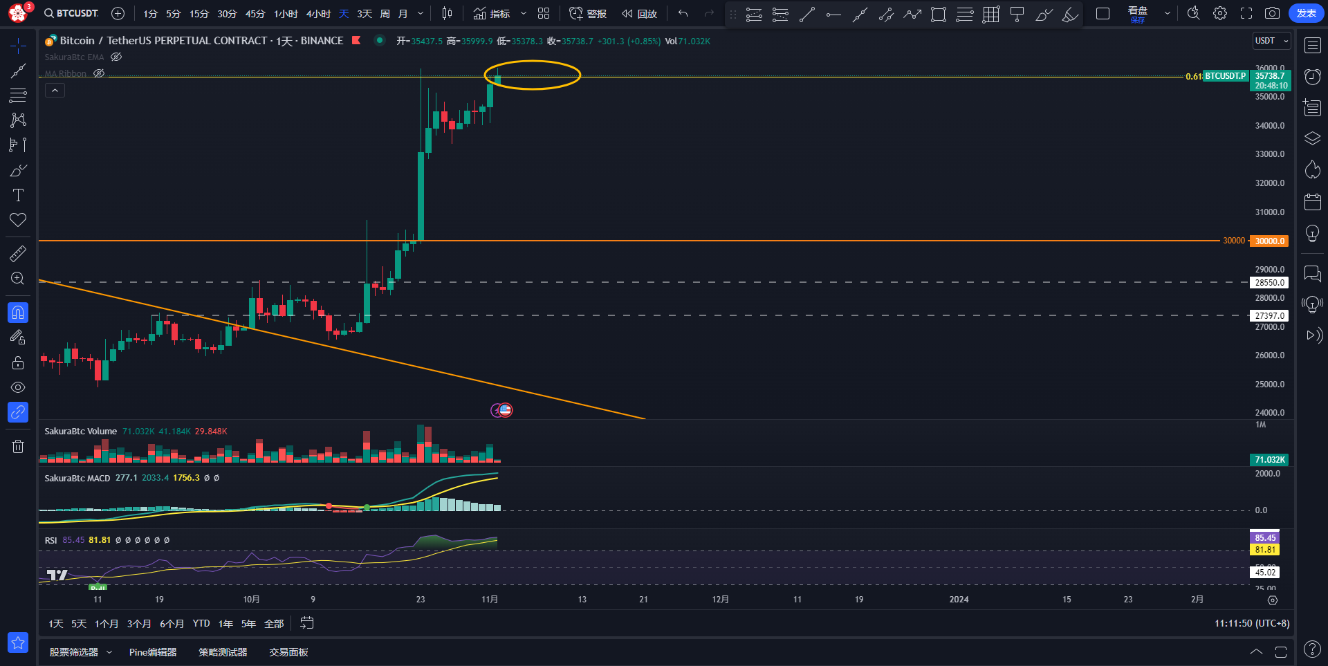Enter fullscreen mode

pyautogui.click(x=1246, y=13)
